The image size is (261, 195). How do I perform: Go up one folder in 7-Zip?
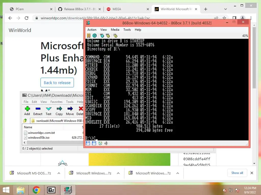(x=25, y=121)
